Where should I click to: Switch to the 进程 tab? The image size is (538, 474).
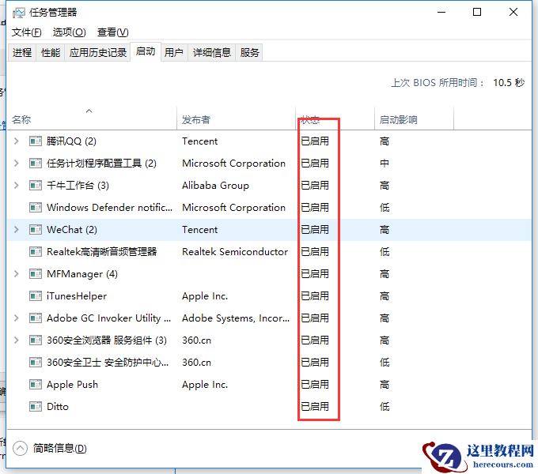coord(22,52)
